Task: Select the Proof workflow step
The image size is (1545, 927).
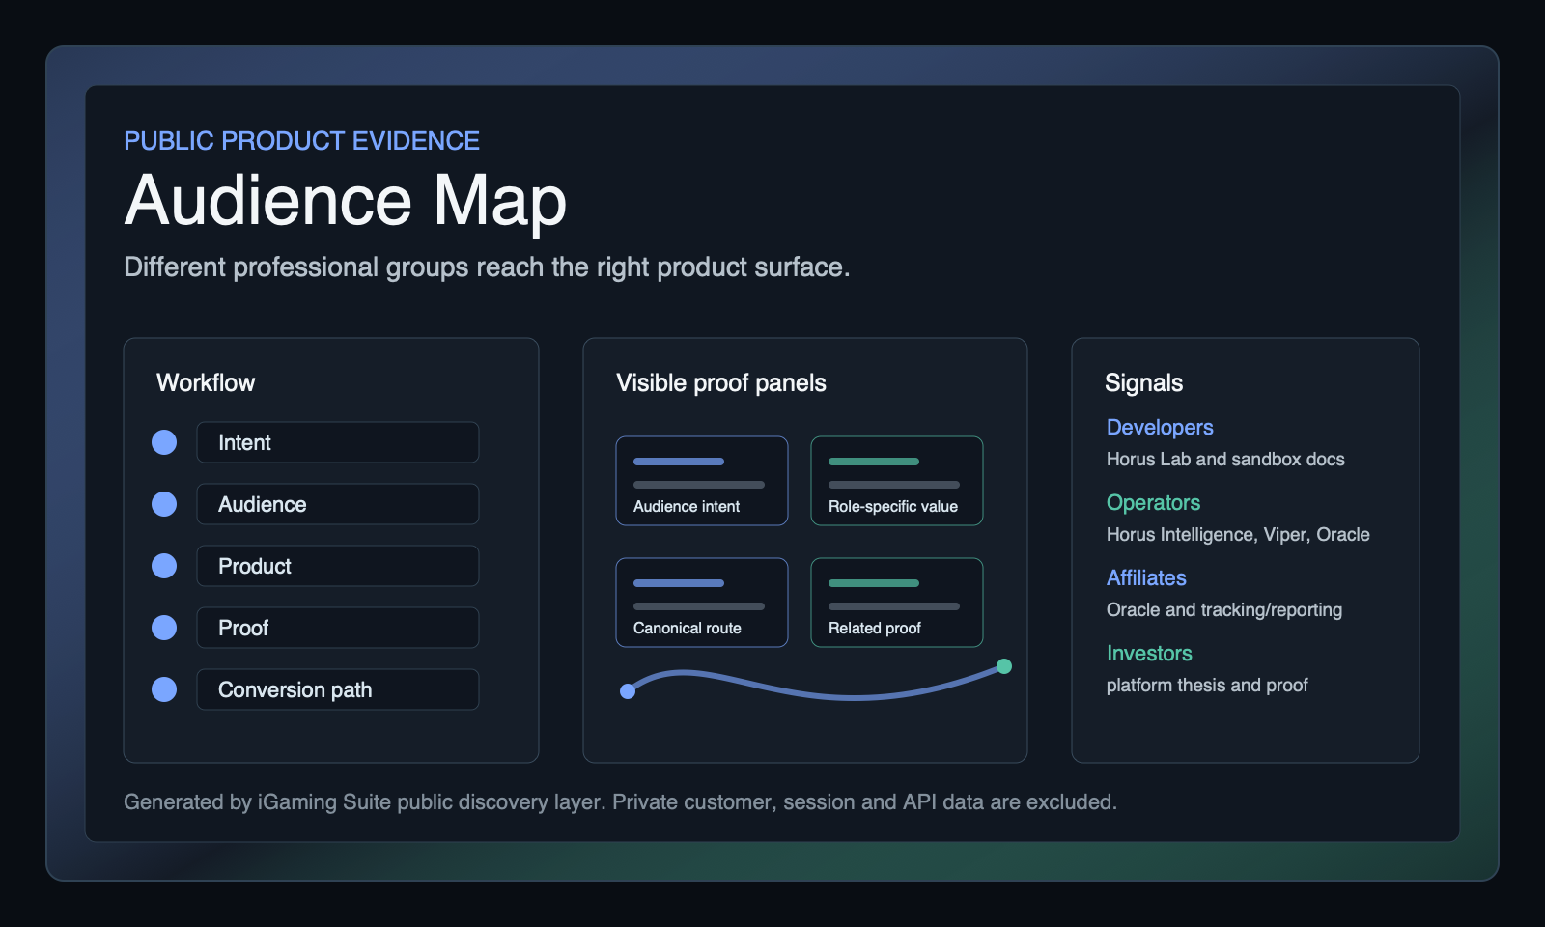Action: (338, 628)
